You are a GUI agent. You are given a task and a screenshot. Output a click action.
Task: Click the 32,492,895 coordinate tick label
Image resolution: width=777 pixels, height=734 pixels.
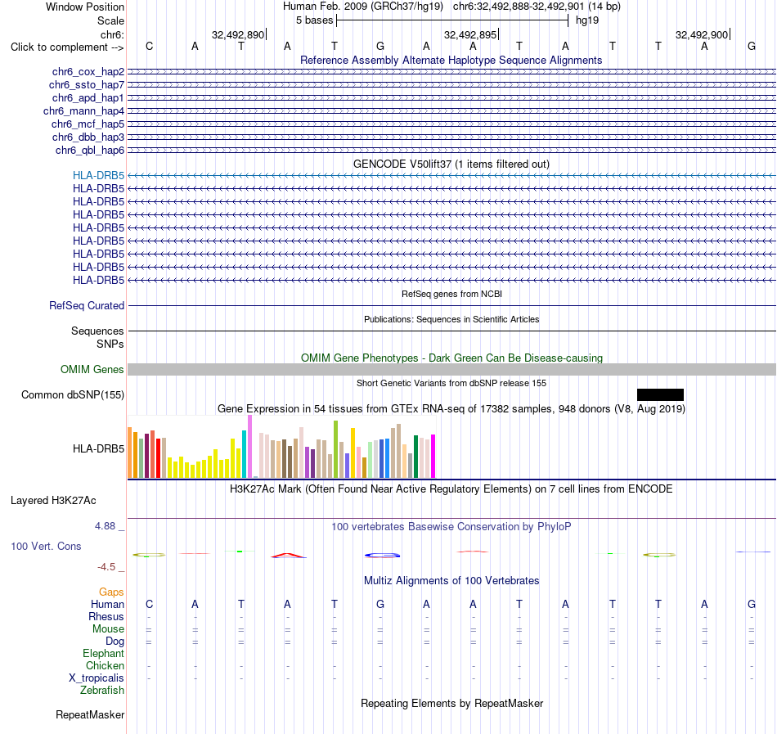click(470, 34)
